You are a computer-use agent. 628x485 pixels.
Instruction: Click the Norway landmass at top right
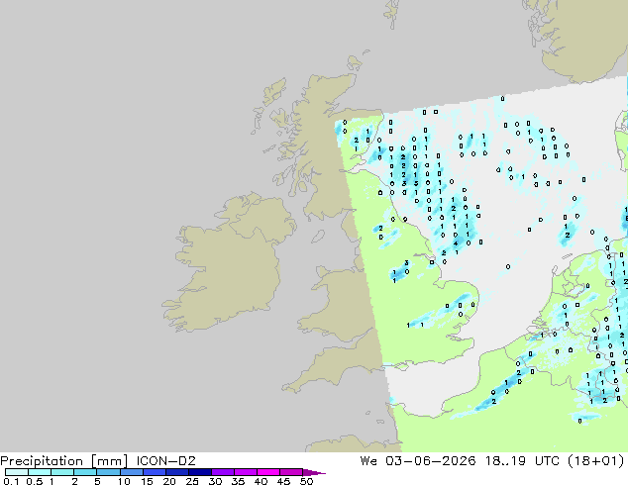pos(584,38)
